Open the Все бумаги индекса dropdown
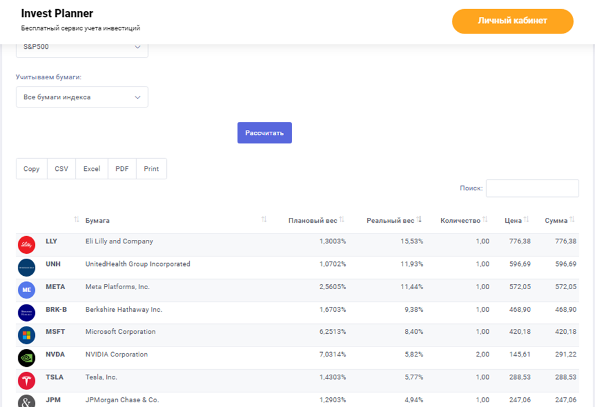Image resolution: width=595 pixels, height=407 pixels. coord(82,97)
